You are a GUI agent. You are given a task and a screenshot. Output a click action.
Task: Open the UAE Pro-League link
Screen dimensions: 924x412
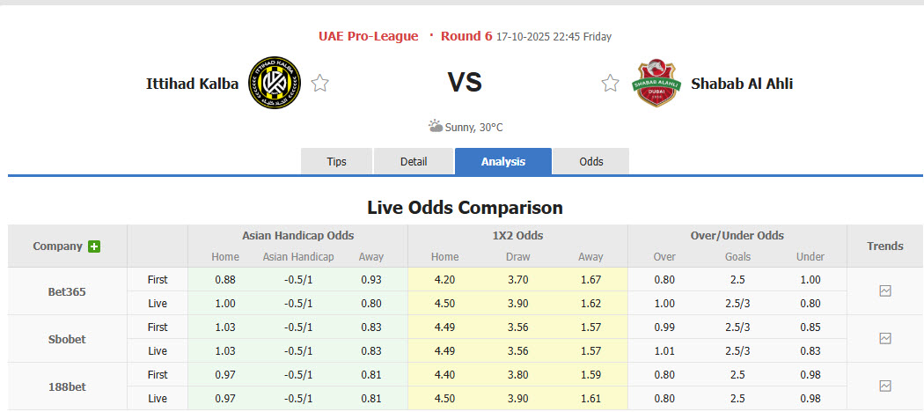368,36
